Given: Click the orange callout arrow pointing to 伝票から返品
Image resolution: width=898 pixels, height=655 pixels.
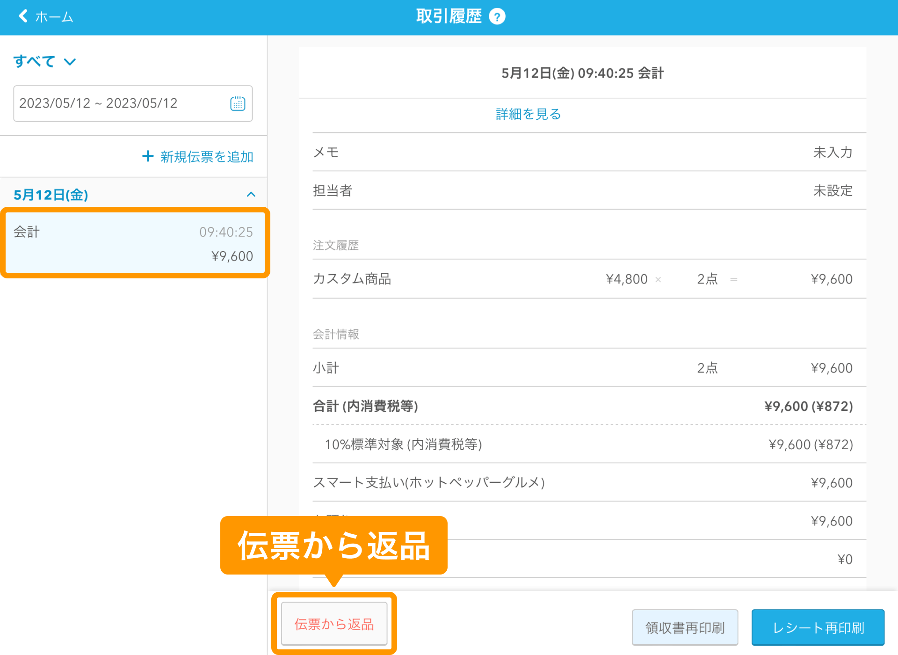Looking at the screenshot, I should point(334,580).
